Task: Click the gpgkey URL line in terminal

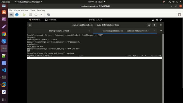Action: (53, 49)
